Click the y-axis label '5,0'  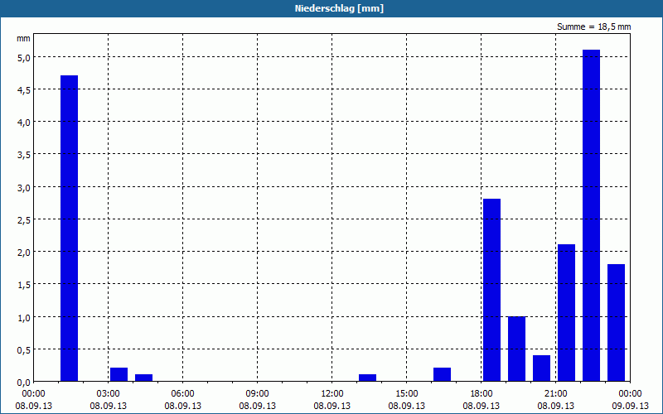click(24, 57)
